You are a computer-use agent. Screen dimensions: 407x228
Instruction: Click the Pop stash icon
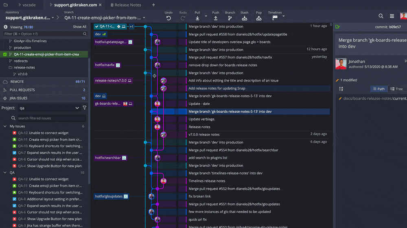[x=259, y=18]
